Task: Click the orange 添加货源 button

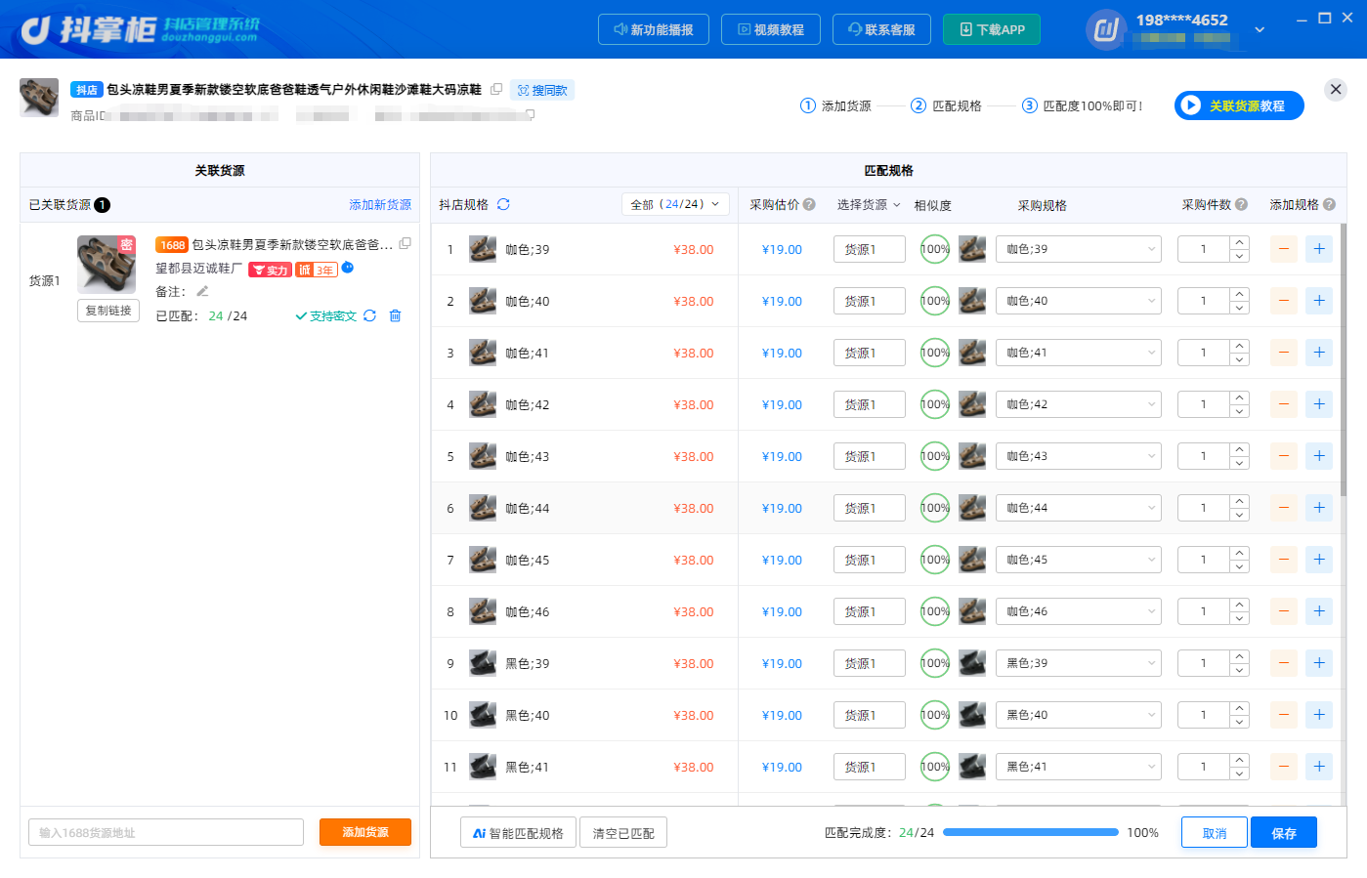Action: coord(365,832)
